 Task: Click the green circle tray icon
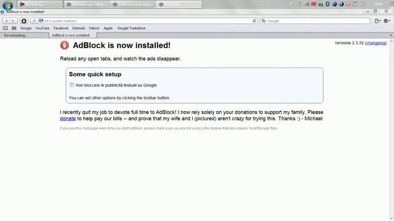[x=300, y=4]
